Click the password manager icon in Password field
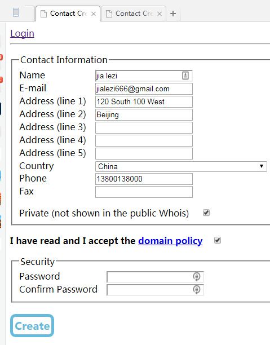The image size is (270, 345). pos(197,277)
